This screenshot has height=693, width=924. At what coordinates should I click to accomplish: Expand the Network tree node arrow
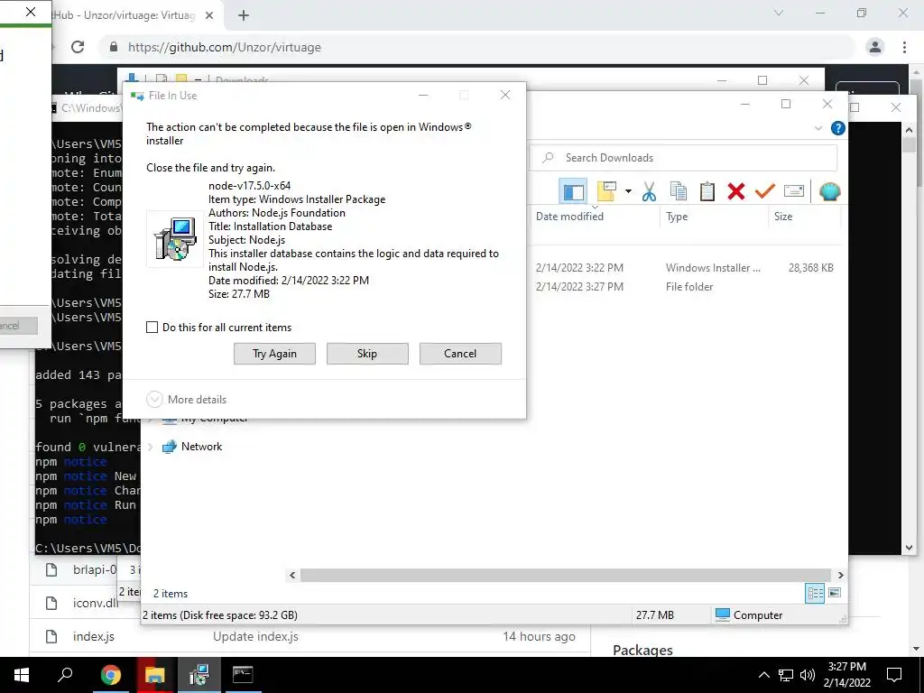click(151, 447)
